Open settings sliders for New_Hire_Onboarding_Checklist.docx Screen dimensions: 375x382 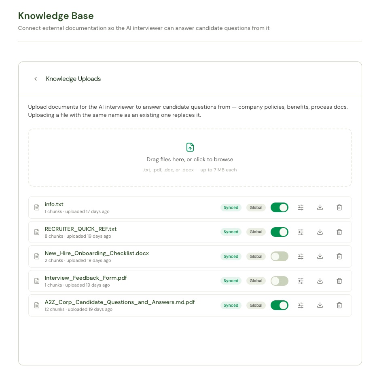[301, 256]
